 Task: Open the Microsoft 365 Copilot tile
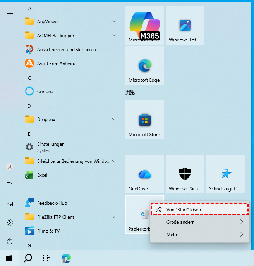point(145,25)
